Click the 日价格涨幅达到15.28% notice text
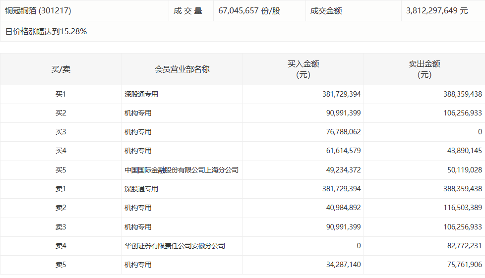Screen dimensions: 485x278 tap(46, 31)
